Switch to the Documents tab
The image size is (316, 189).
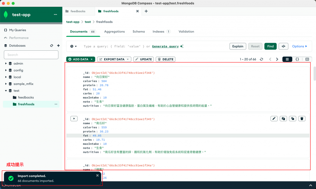[x=83, y=31]
